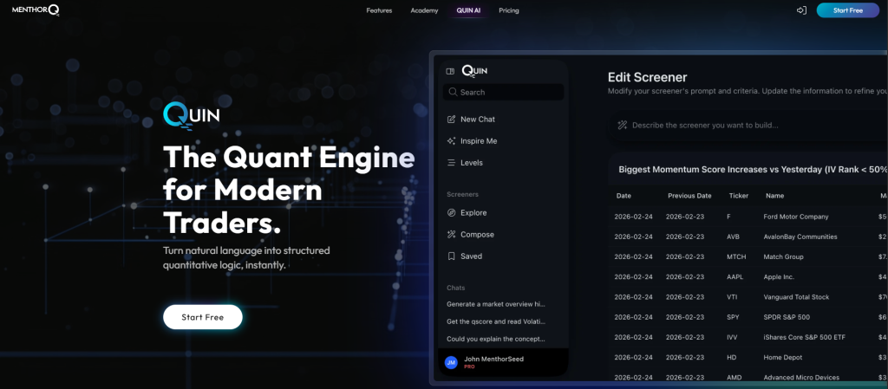Screen dimensions: 888x389
Task: Click ticker MTCH in the table
Action: coord(736,256)
